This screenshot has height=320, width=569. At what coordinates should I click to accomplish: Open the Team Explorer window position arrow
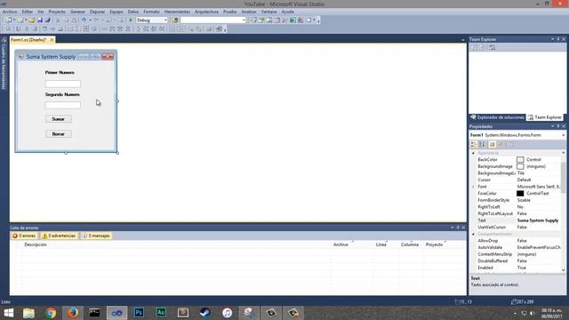553,39
